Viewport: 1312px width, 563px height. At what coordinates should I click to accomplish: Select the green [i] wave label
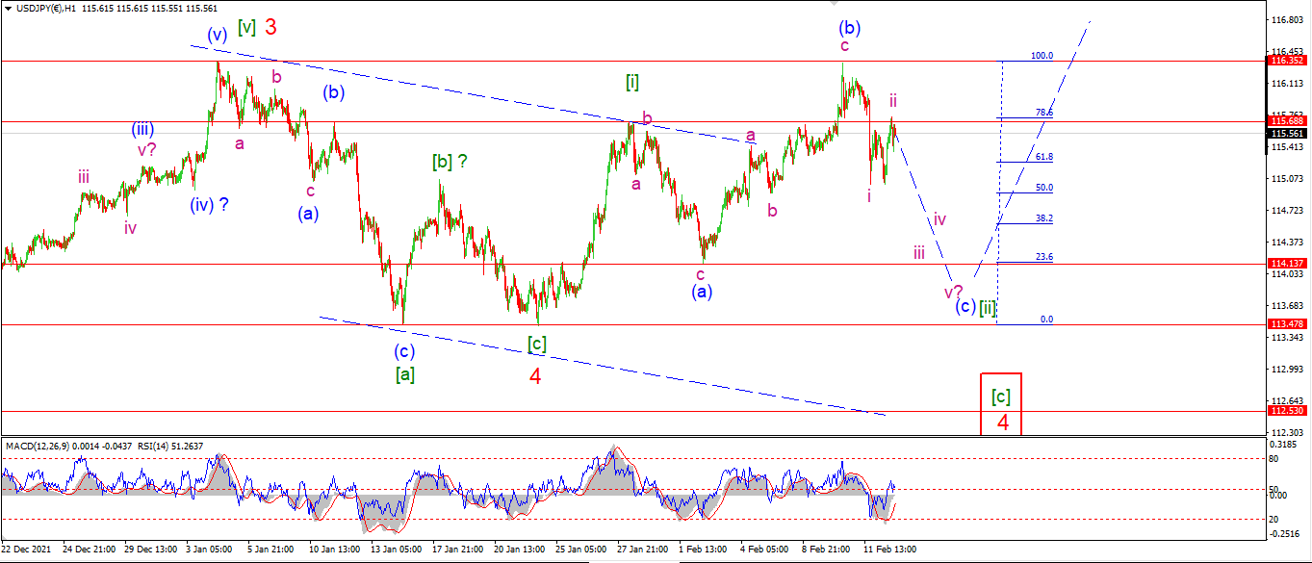[x=632, y=81]
